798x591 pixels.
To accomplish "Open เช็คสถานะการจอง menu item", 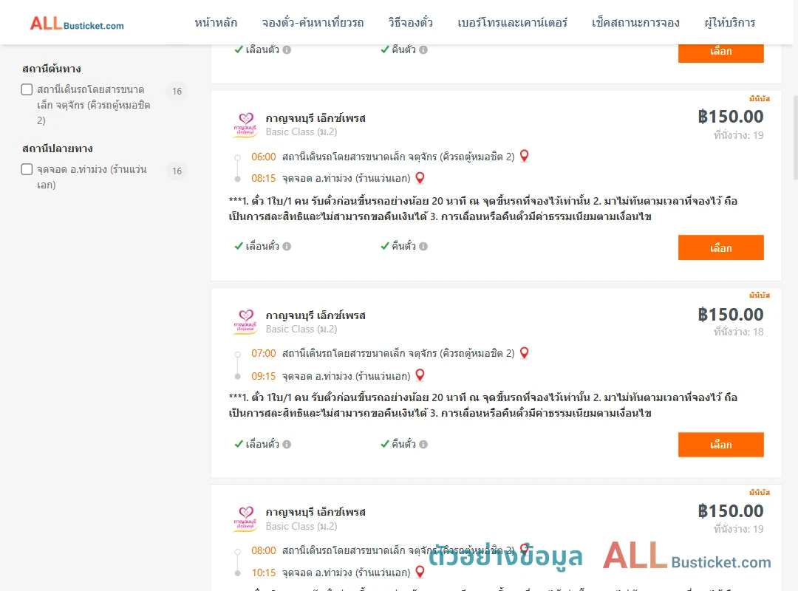I will [635, 23].
